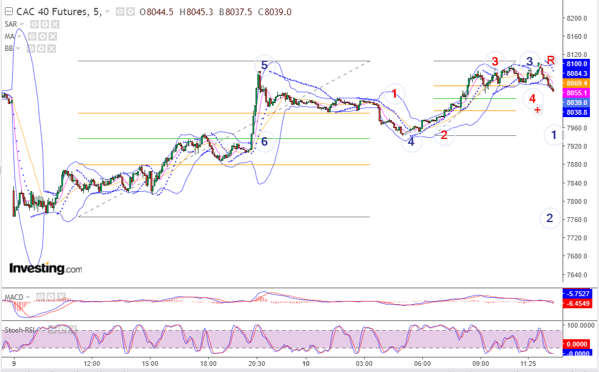Image resolution: width=599 pixels, height=372 pixels.
Task: Click the 8200.0 price axis label
Action: coord(577,18)
